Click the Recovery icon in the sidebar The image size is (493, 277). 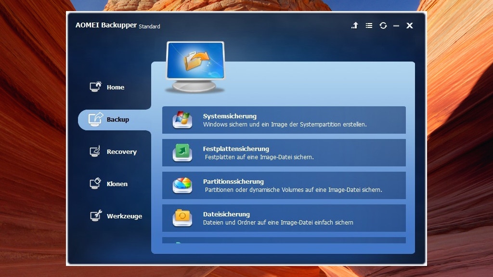94,150
